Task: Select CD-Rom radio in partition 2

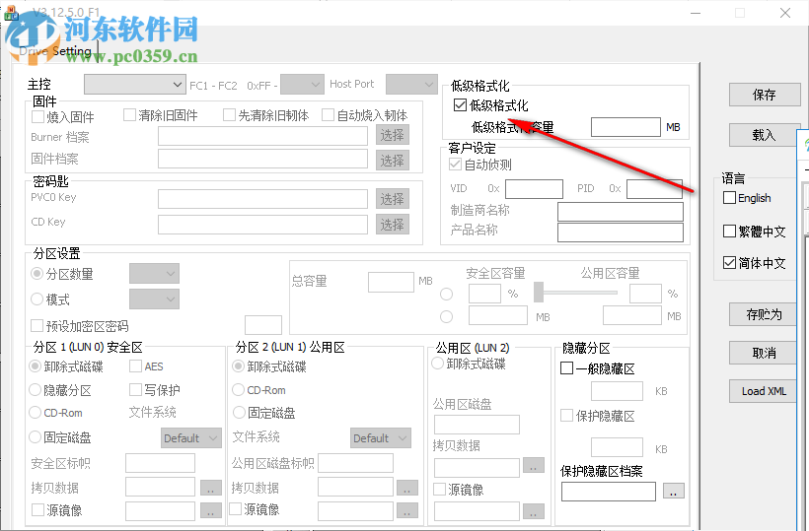Action: click(x=239, y=390)
